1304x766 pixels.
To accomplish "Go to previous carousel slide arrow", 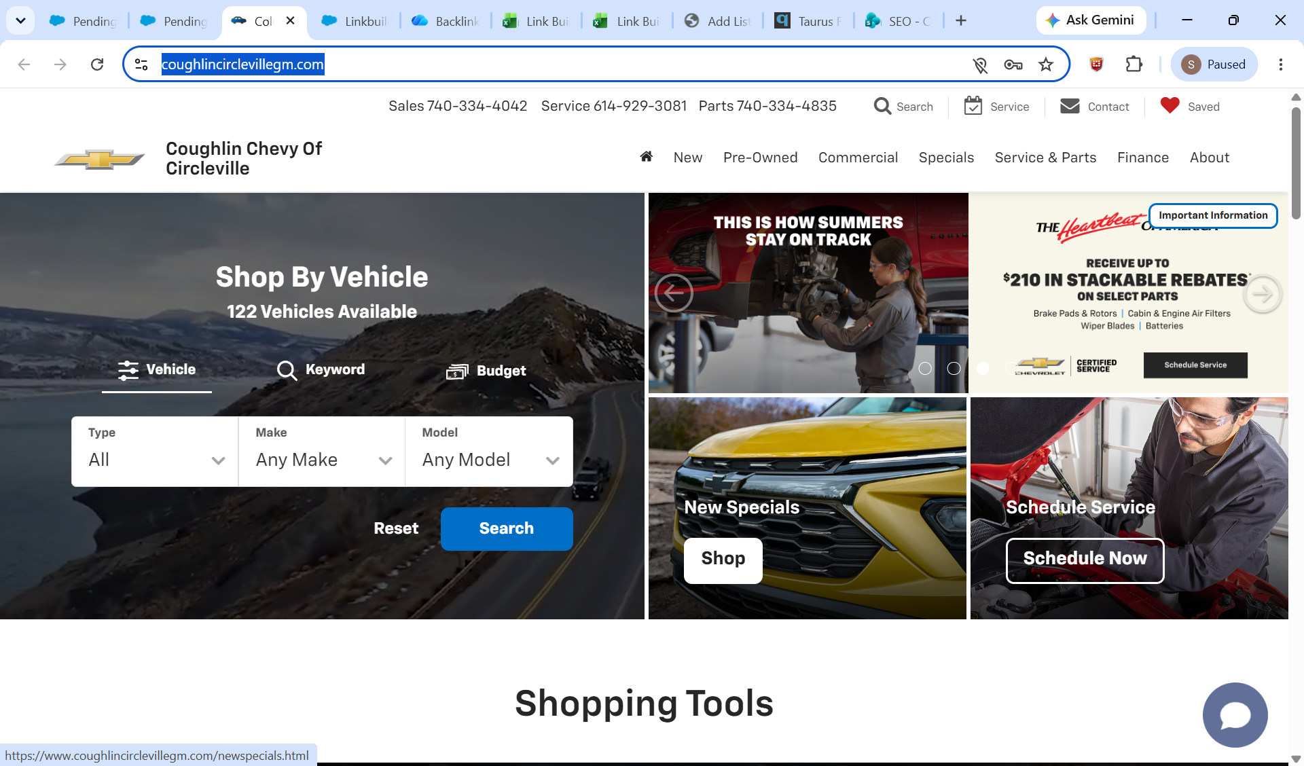I will click(x=674, y=293).
